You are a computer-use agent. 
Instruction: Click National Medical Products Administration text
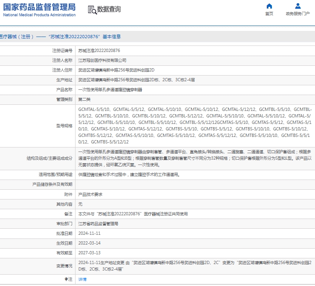click(39, 15)
